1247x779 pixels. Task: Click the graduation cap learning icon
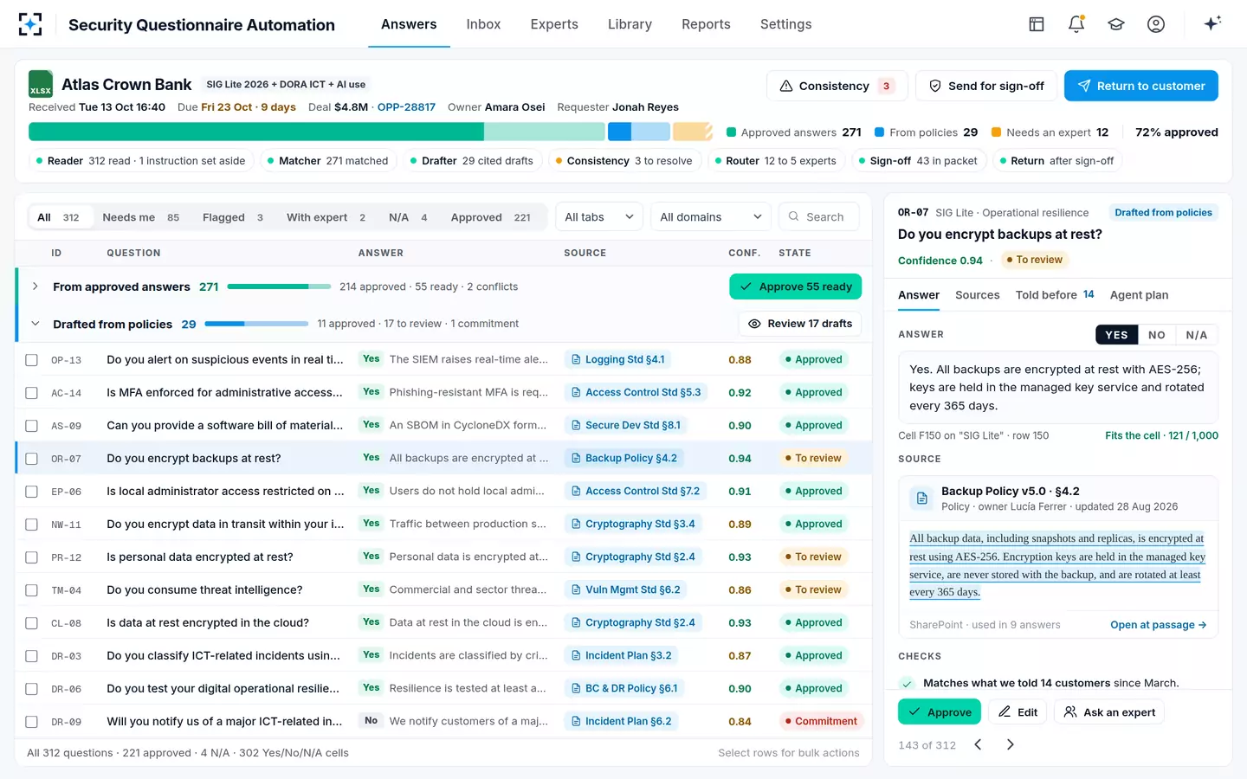1116,24
